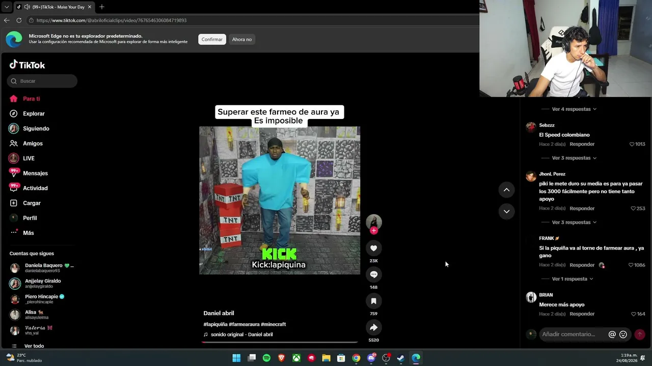Open the Daniel abril creator name
The height and width of the screenshot is (366, 652).
pyautogui.click(x=219, y=313)
